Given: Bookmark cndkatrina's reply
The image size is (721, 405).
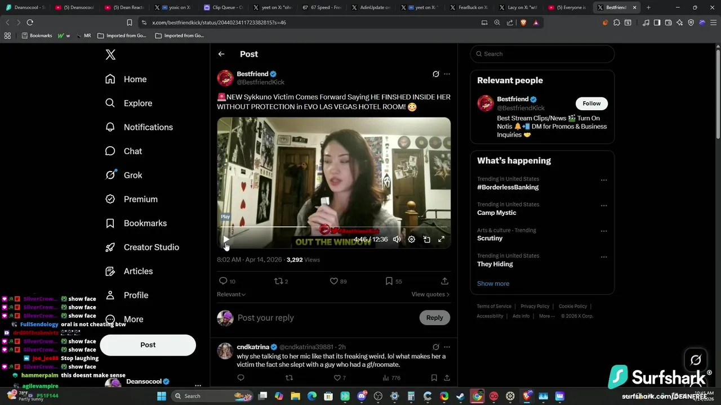Looking at the screenshot, I should (434, 378).
